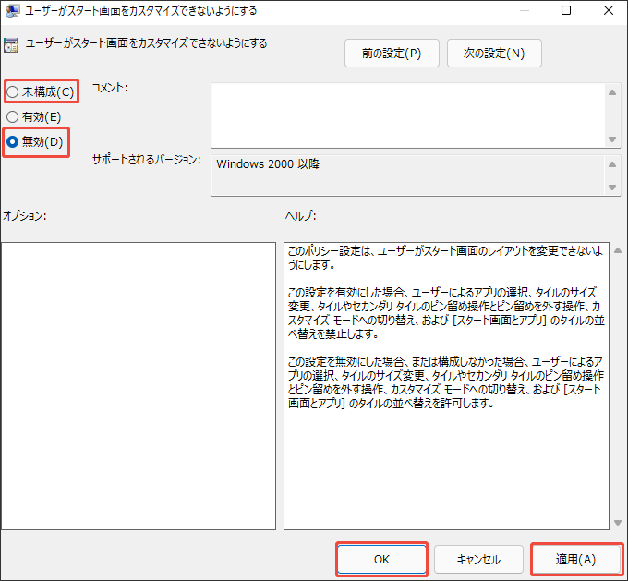Click the 前の設定(P) button
The image size is (628, 581).
392,54
